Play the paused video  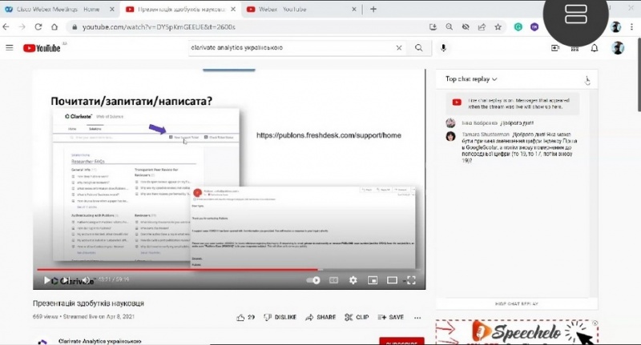pos(46,280)
